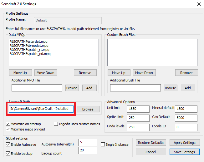Uncheck Maximize on startup
The width and height of the screenshot is (204, 162).
8,124
